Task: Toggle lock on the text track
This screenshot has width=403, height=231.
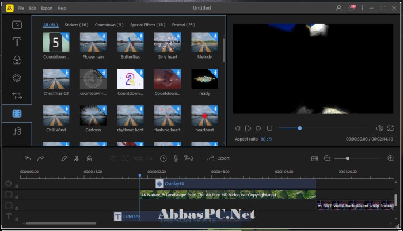Action: (x=17, y=219)
